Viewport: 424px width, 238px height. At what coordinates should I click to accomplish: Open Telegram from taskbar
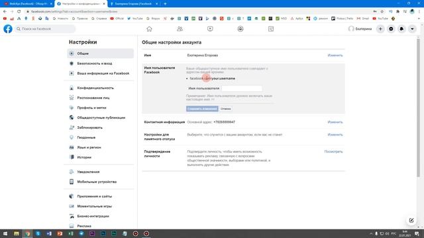click(x=81, y=233)
